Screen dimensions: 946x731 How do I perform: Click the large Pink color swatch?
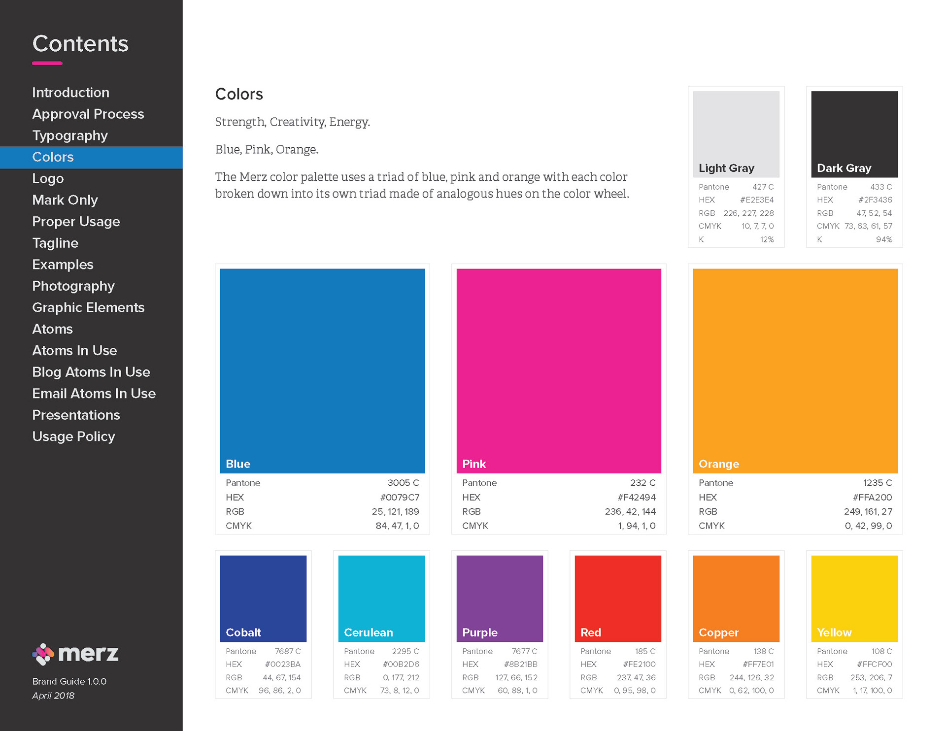(559, 370)
